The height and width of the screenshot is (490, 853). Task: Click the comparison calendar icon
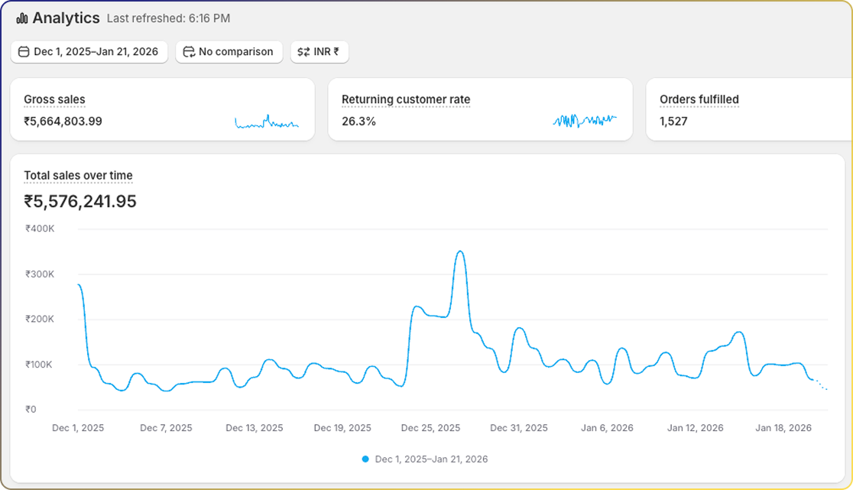189,52
